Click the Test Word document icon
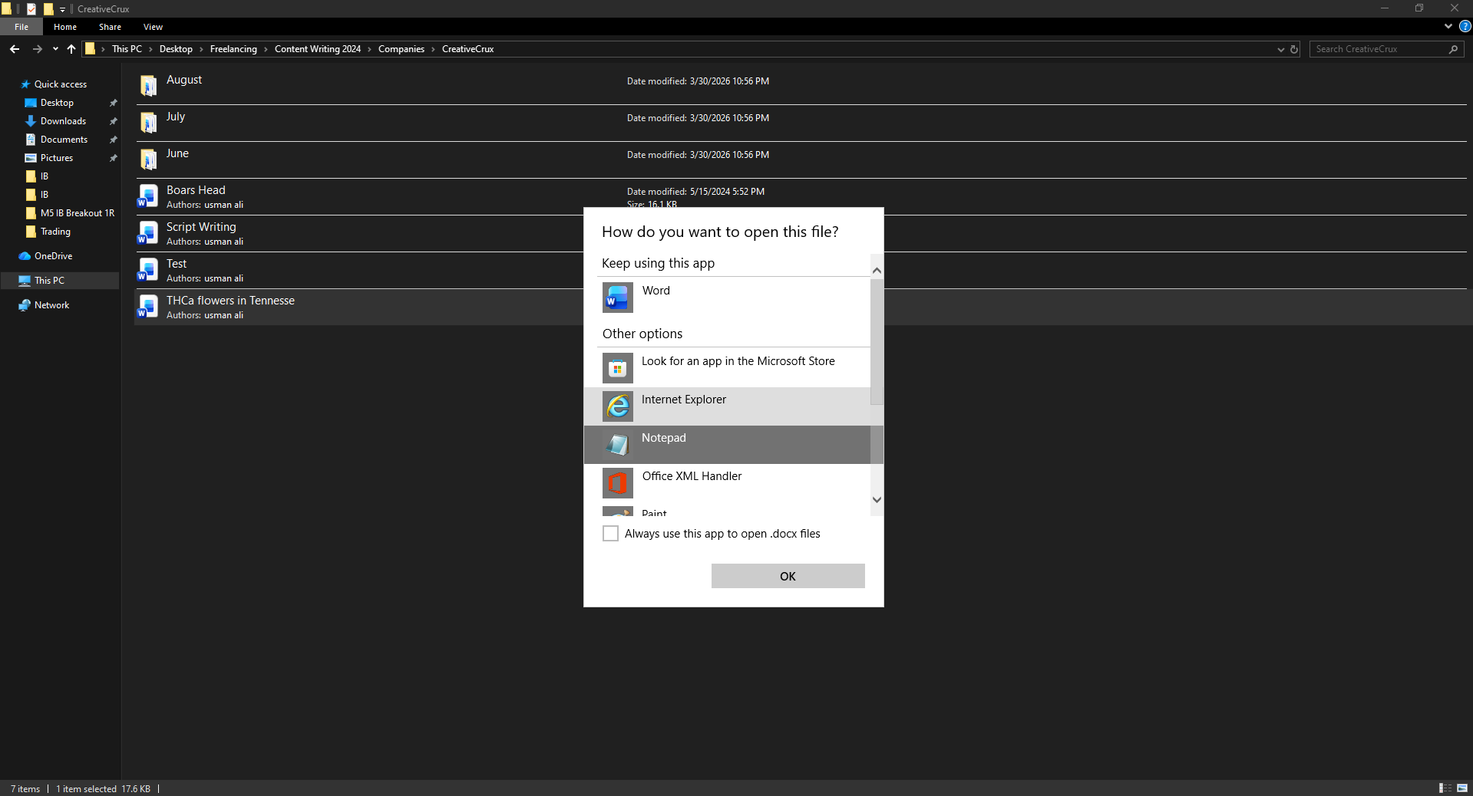 (x=147, y=269)
